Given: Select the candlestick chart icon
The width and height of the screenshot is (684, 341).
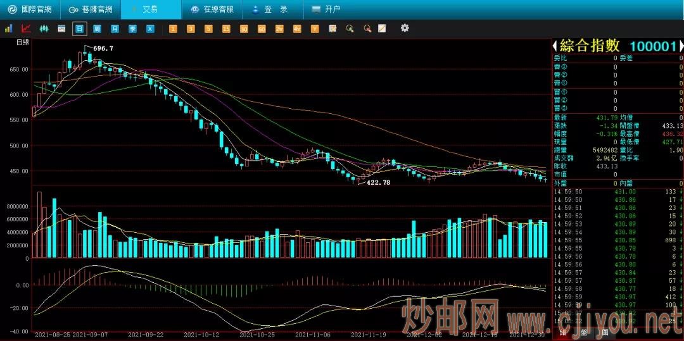Looking at the screenshot, I should click(44, 28).
